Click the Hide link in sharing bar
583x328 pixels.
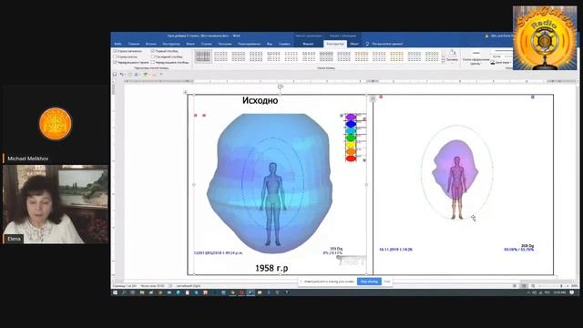pyautogui.click(x=387, y=282)
